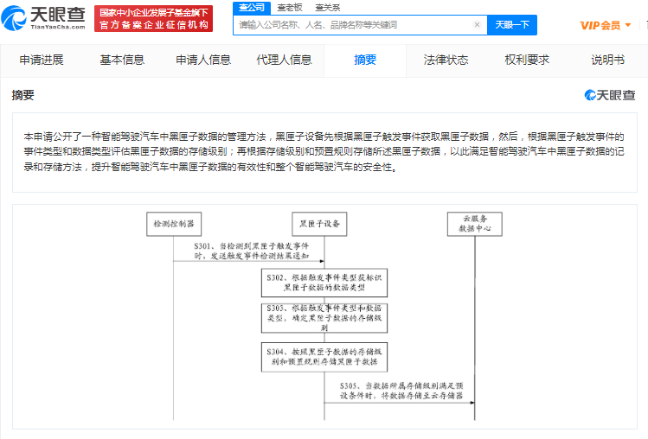This screenshot has width=648, height=439.
Task: Open the patent flowchart diagram image
Action: pyautogui.click(x=324, y=316)
